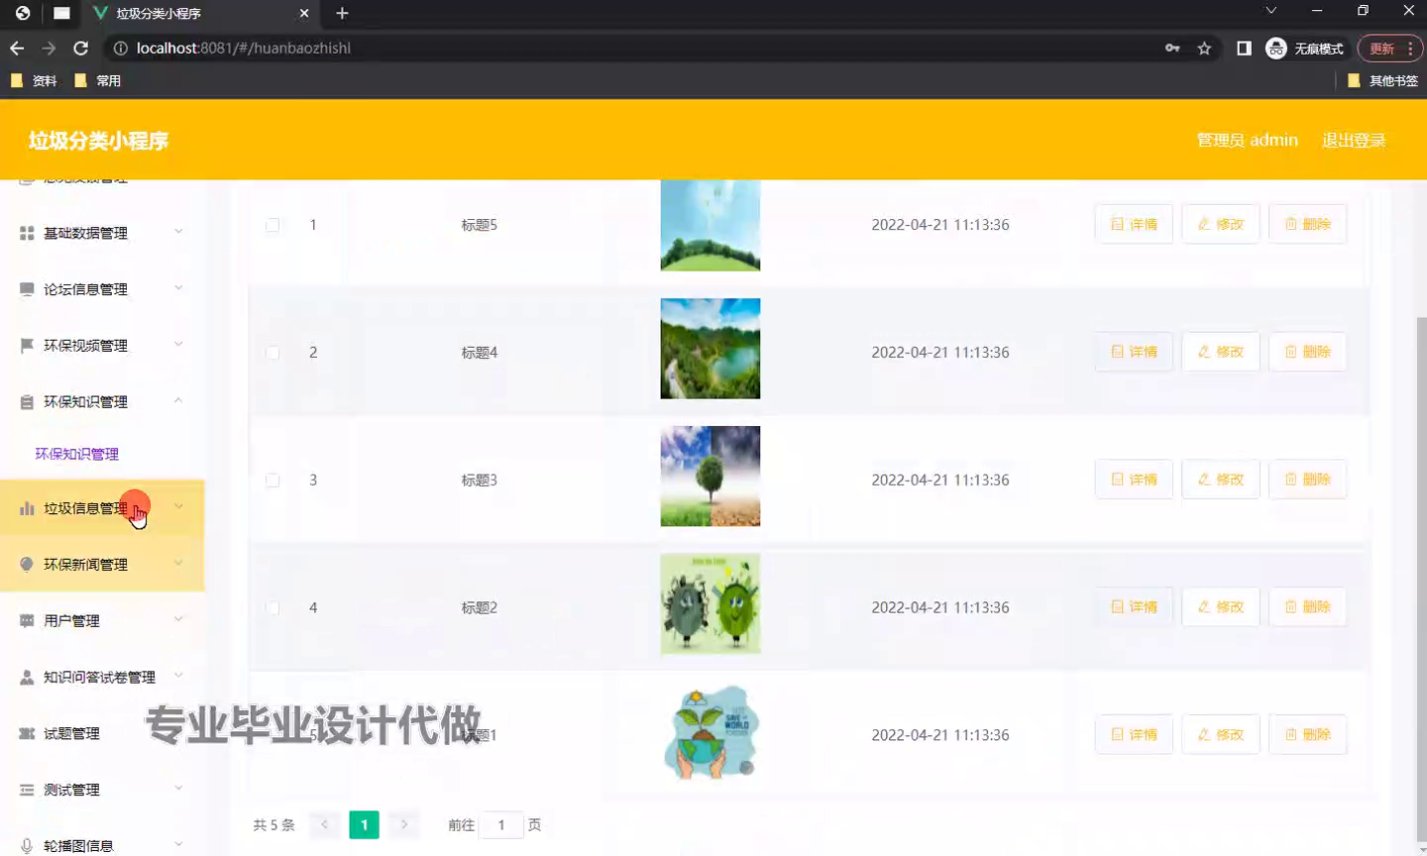Image resolution: width=1427 pixels, height=856 pixels.
Task: Click 详情 for 标题2
Action: pos(1134,606)
